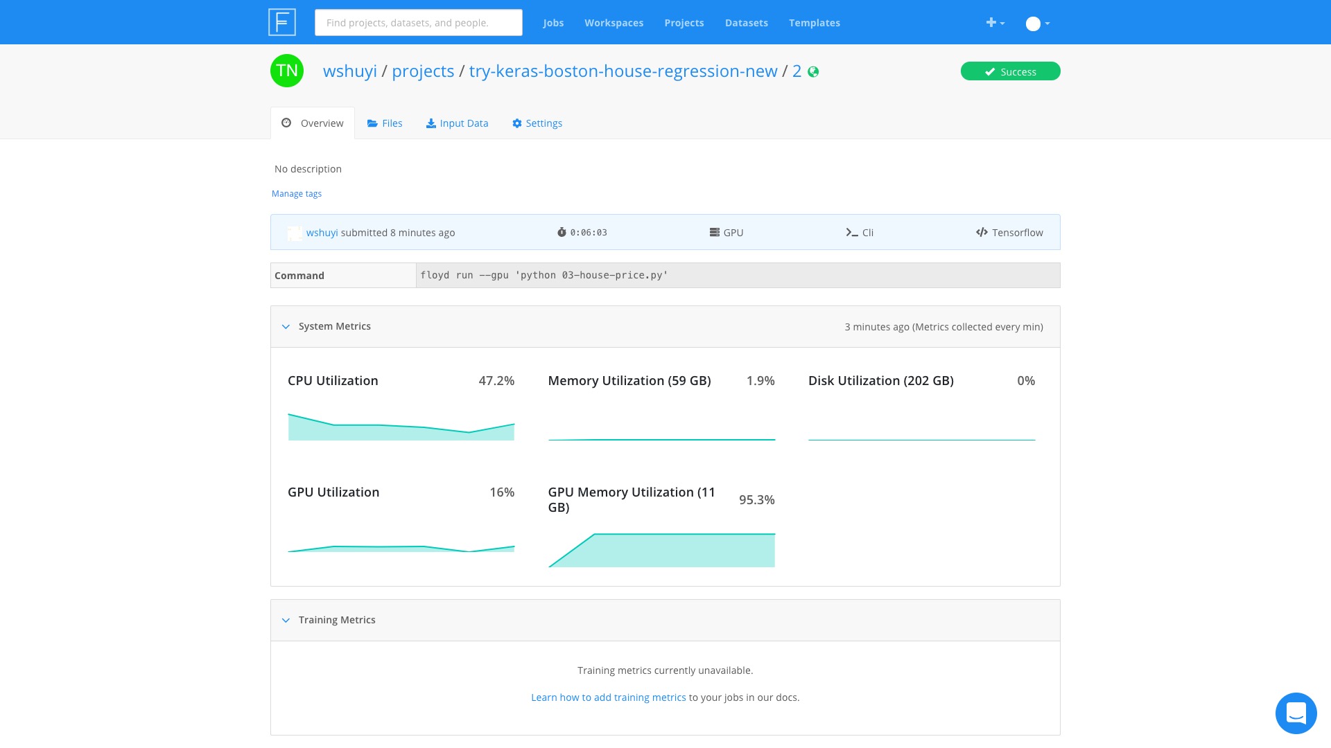The width and height of the screenshot is (1331, 748).
Task: Click the FloydHub logo icon
Action: 282,22
